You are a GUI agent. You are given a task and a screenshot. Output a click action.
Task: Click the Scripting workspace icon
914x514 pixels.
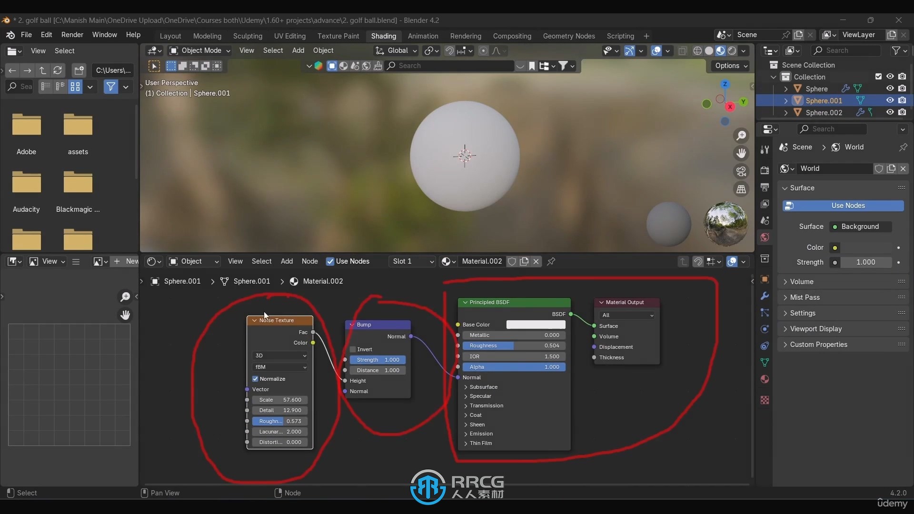point(620,35)
